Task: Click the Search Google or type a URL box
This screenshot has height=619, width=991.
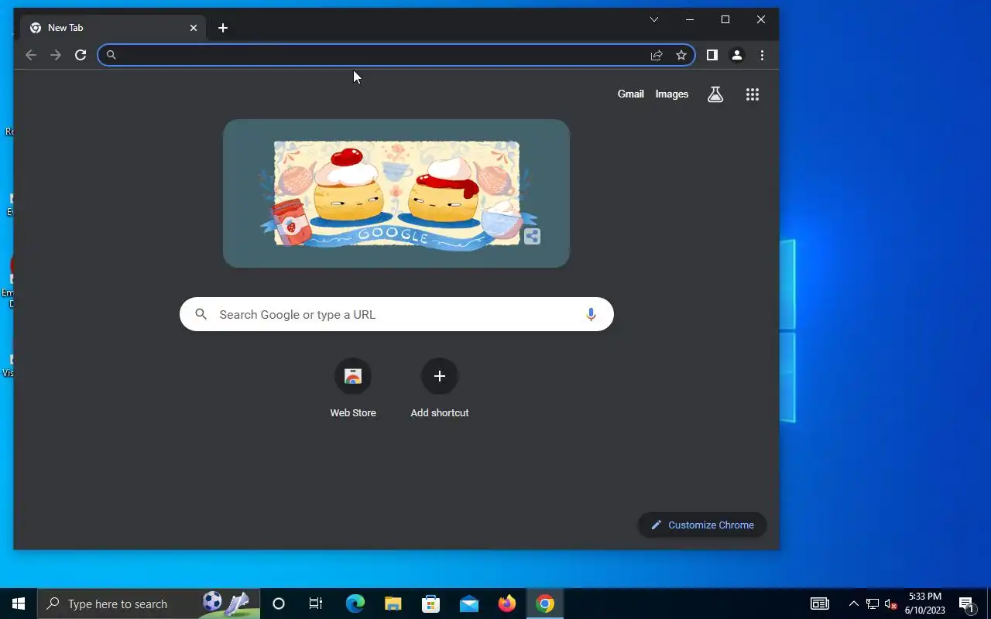Action: point(396,314)
